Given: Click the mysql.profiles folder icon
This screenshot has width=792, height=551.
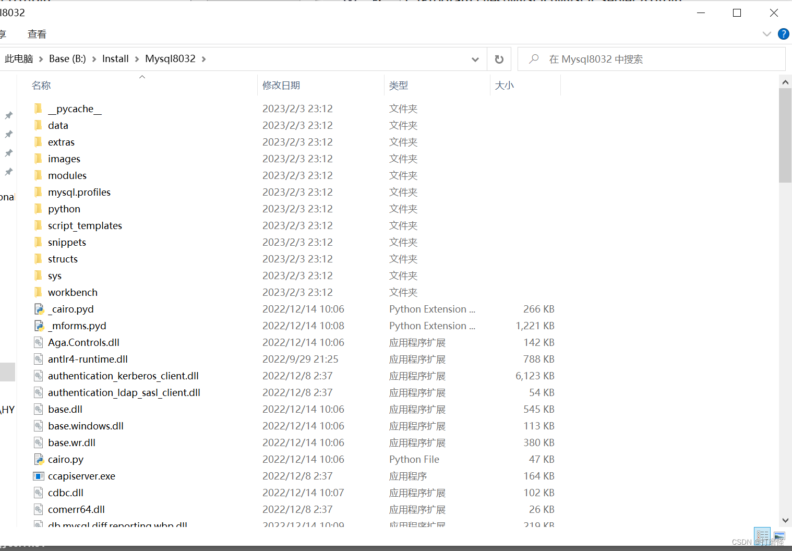Looking at the screenshot, I should click(x=38, y=192).
